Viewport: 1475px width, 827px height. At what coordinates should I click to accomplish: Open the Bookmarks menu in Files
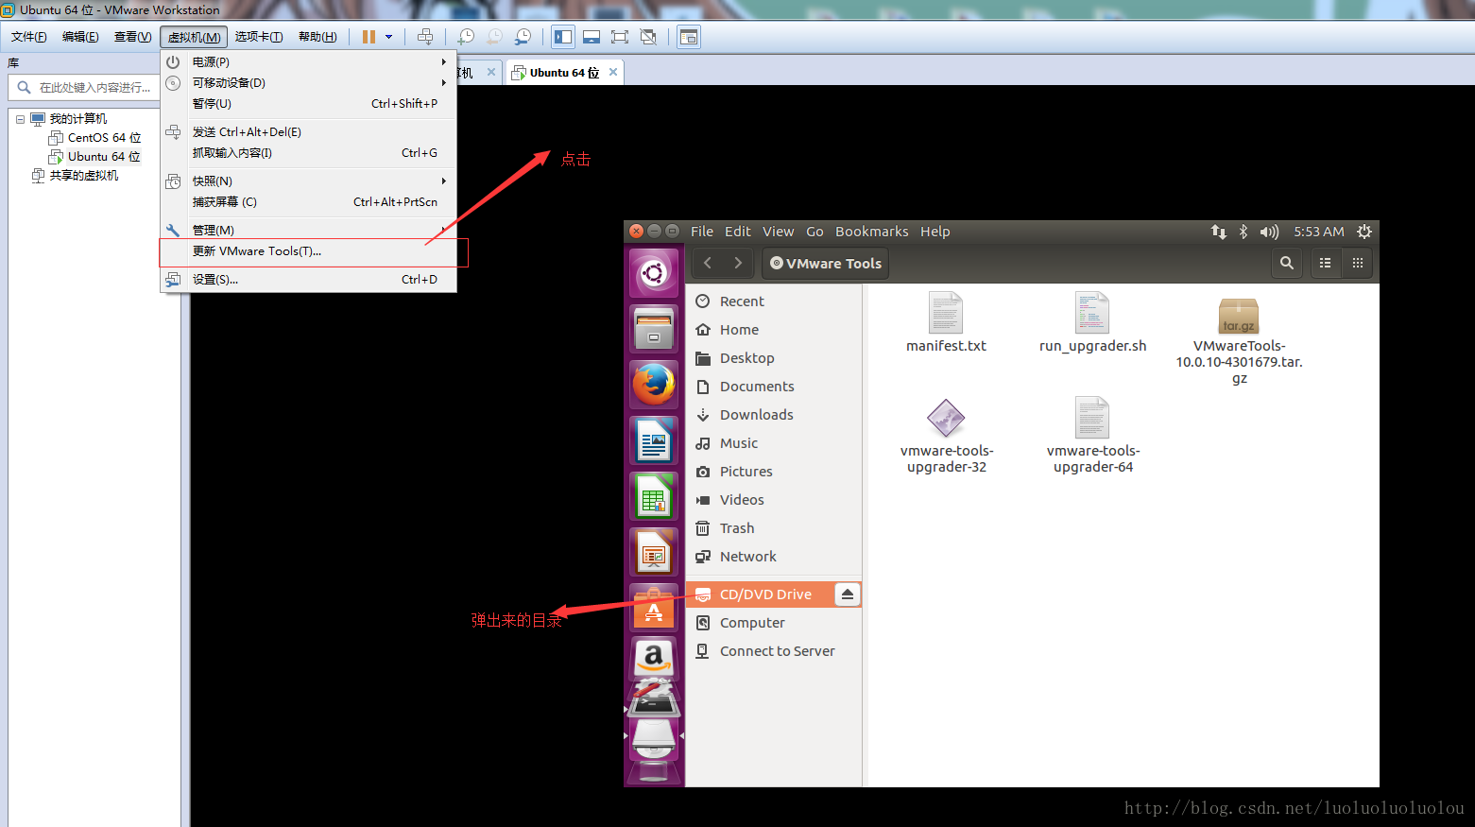[871, 232]
